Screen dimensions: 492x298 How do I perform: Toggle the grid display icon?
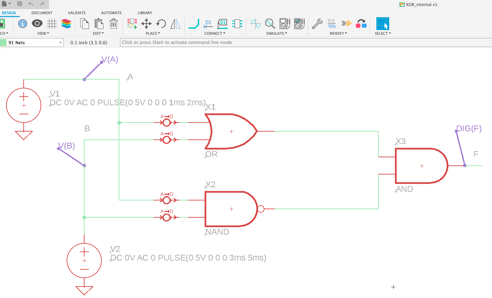[51, 24]
